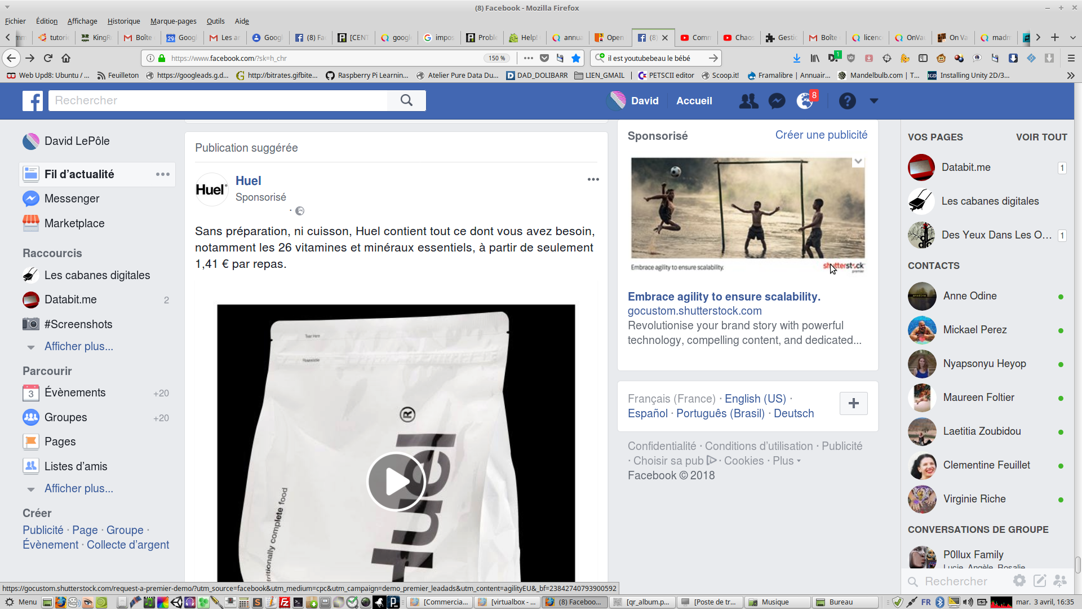
Task: Open chat settings gear icon
Action: (x=1019, y=580)
